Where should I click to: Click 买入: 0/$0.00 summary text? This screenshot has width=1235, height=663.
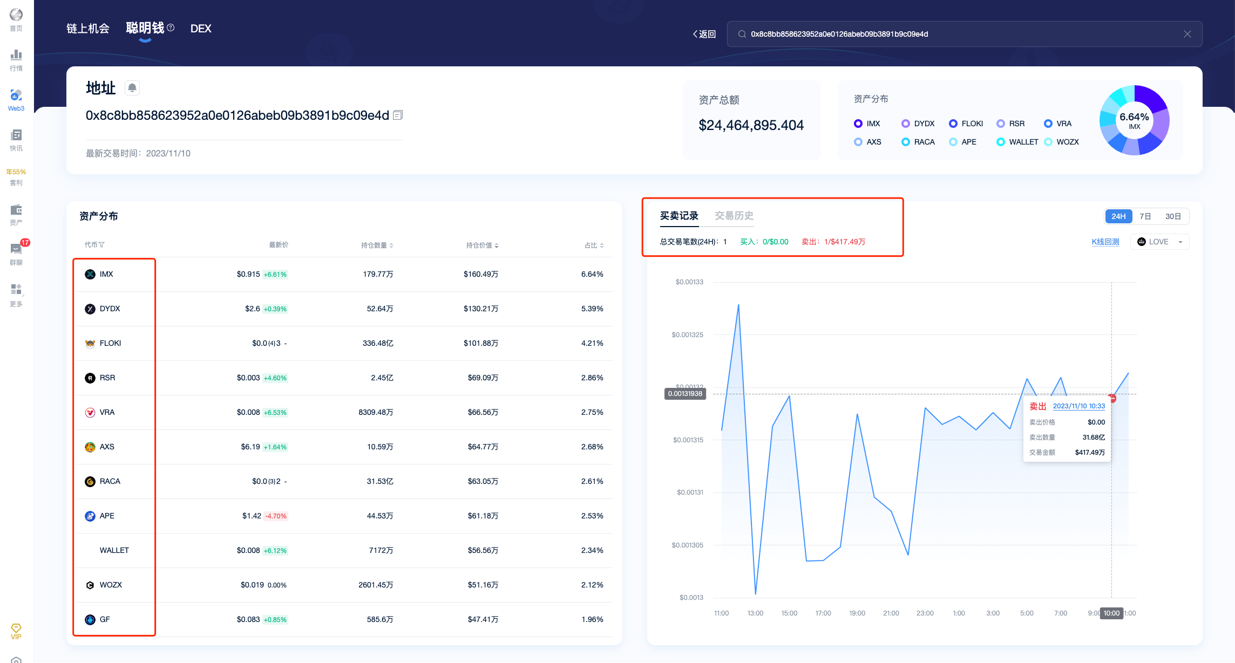[x=764, y=242]
